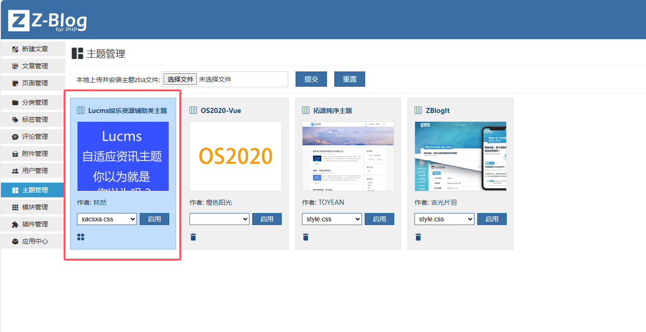Click the ZBlogIt theme title
This screenshot has height=332, width=646.
[x=438, y=111]
